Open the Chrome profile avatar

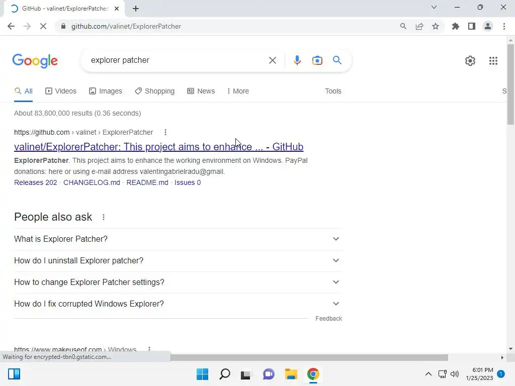point(488,26)
